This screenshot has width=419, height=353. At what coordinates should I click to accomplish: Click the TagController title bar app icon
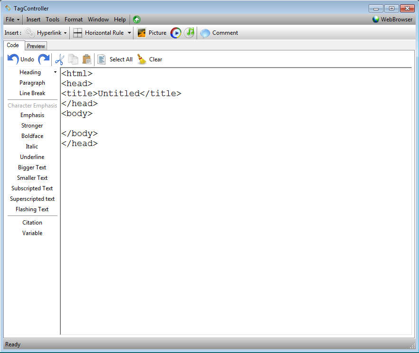point(8,8)
